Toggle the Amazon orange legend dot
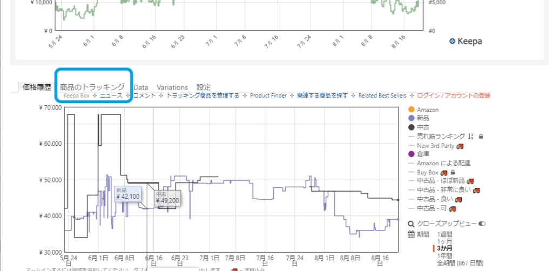Image resolution: width=553 pixels, height=271 pixels. pos(412,110)
